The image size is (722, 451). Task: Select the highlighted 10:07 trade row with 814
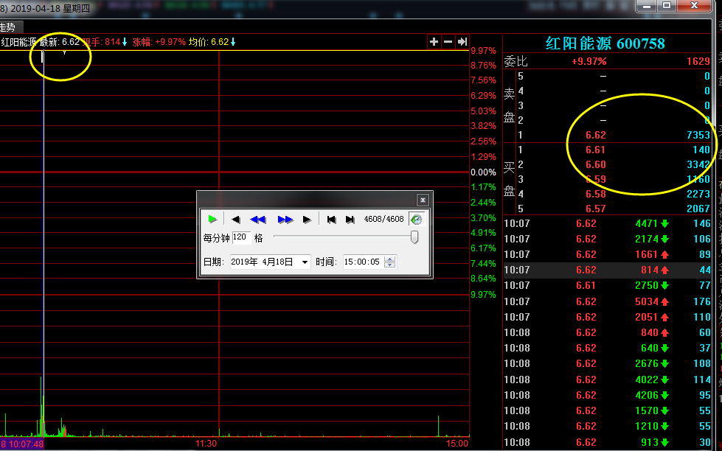[x=608, y=270]
